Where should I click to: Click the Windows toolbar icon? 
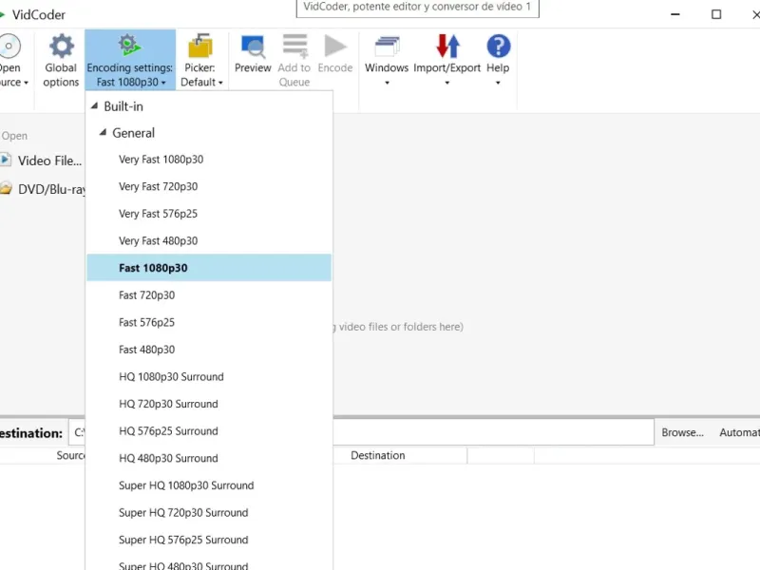point(387,46)
